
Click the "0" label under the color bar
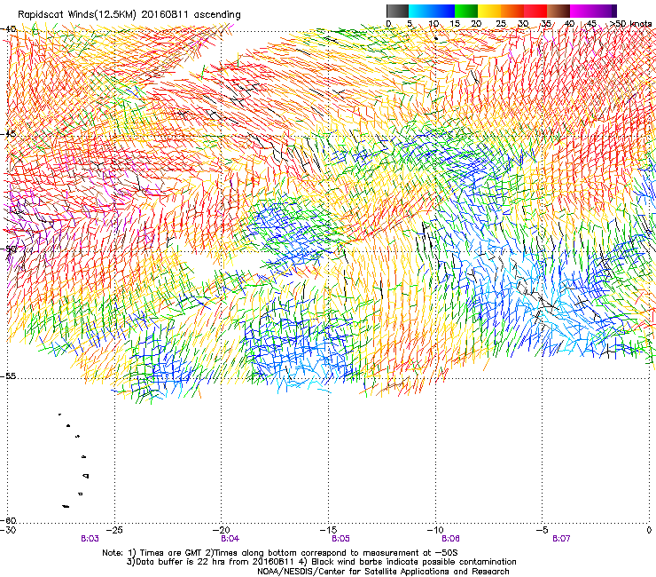click(388, 24)
